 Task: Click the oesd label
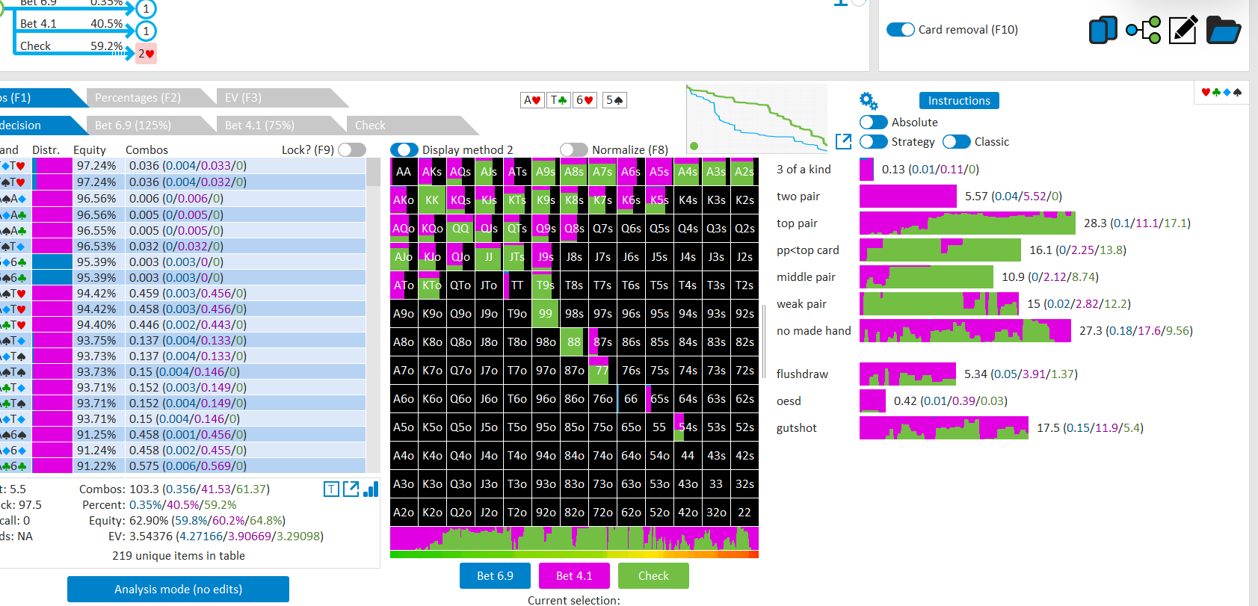(789, 401)
